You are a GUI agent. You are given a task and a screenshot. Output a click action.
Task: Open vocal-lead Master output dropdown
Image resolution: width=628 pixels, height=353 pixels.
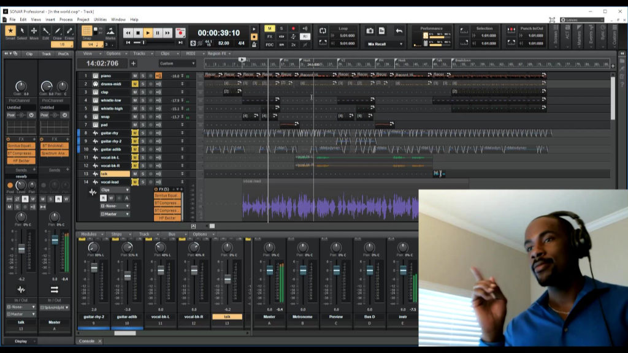coord(115,214)
